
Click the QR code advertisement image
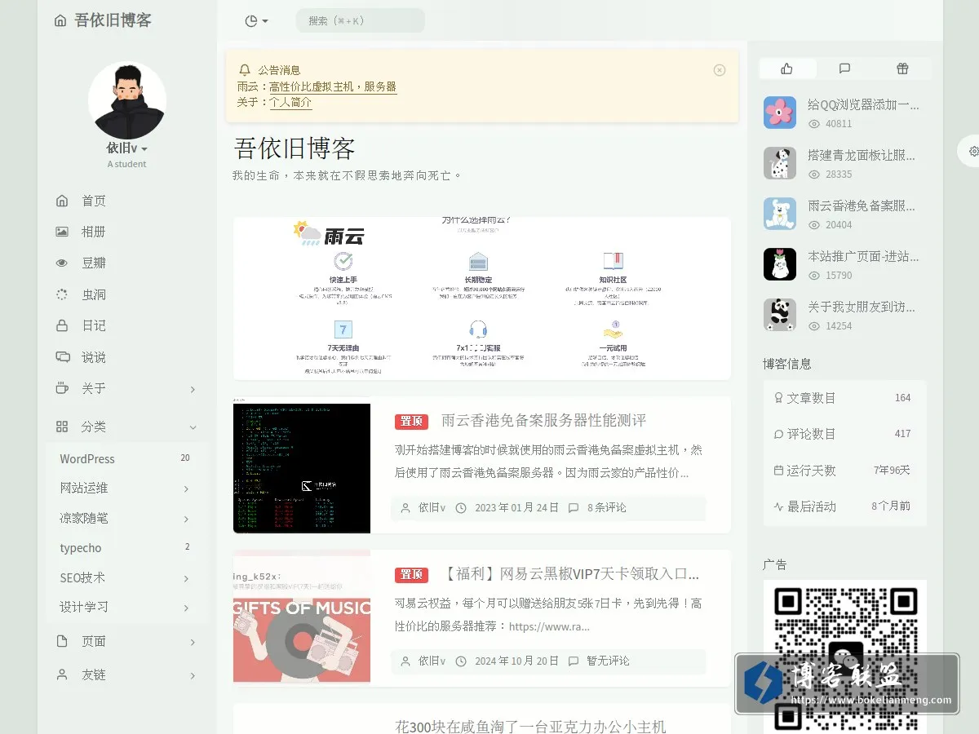click(x=845, y=657)
